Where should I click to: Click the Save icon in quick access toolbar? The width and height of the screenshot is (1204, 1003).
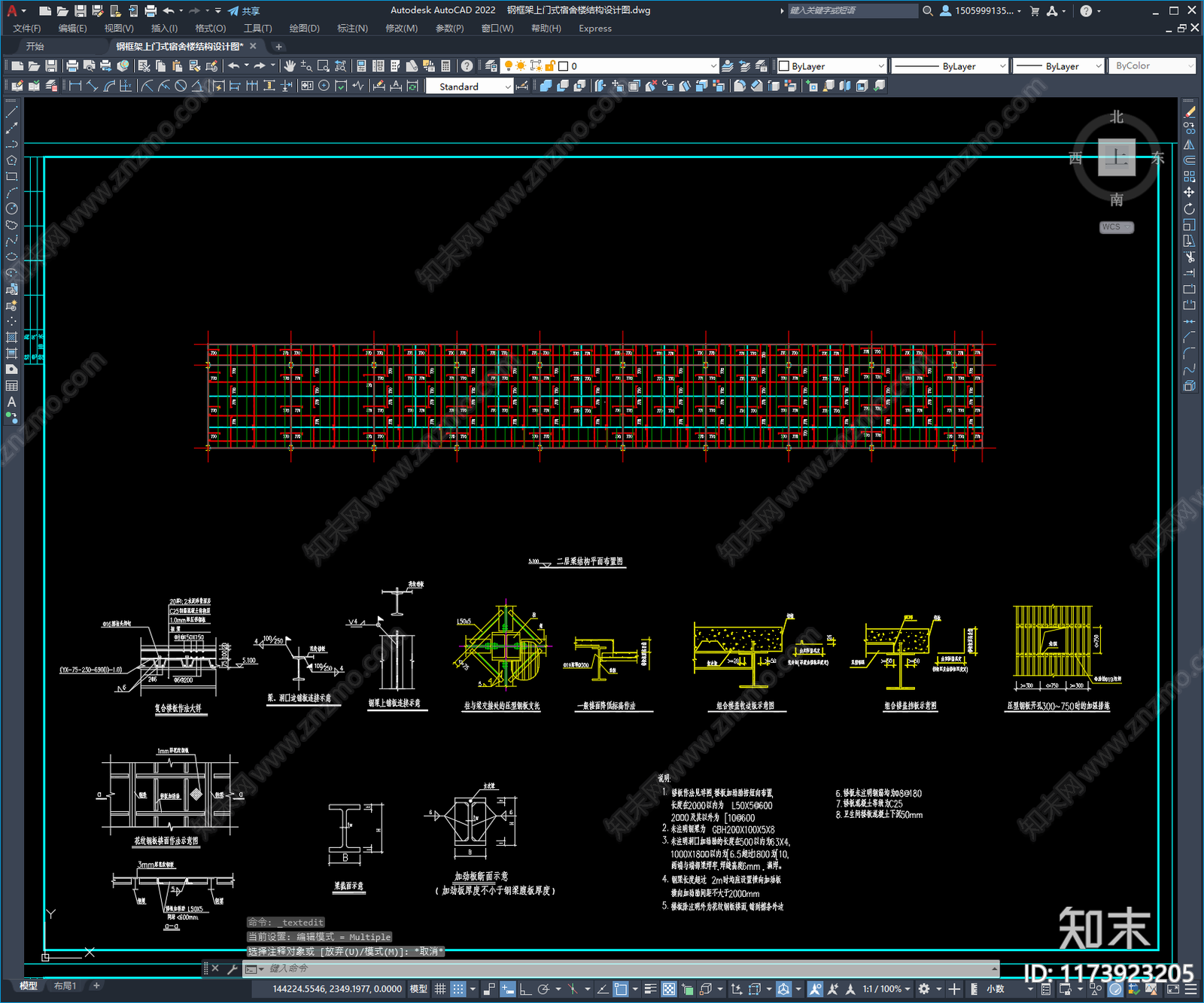point(80,11)
